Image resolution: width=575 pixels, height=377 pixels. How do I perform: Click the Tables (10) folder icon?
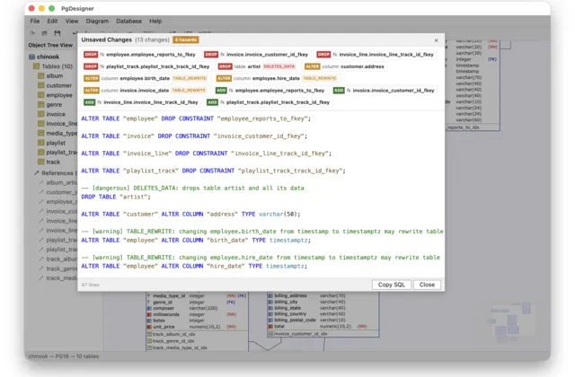point(36,66)
